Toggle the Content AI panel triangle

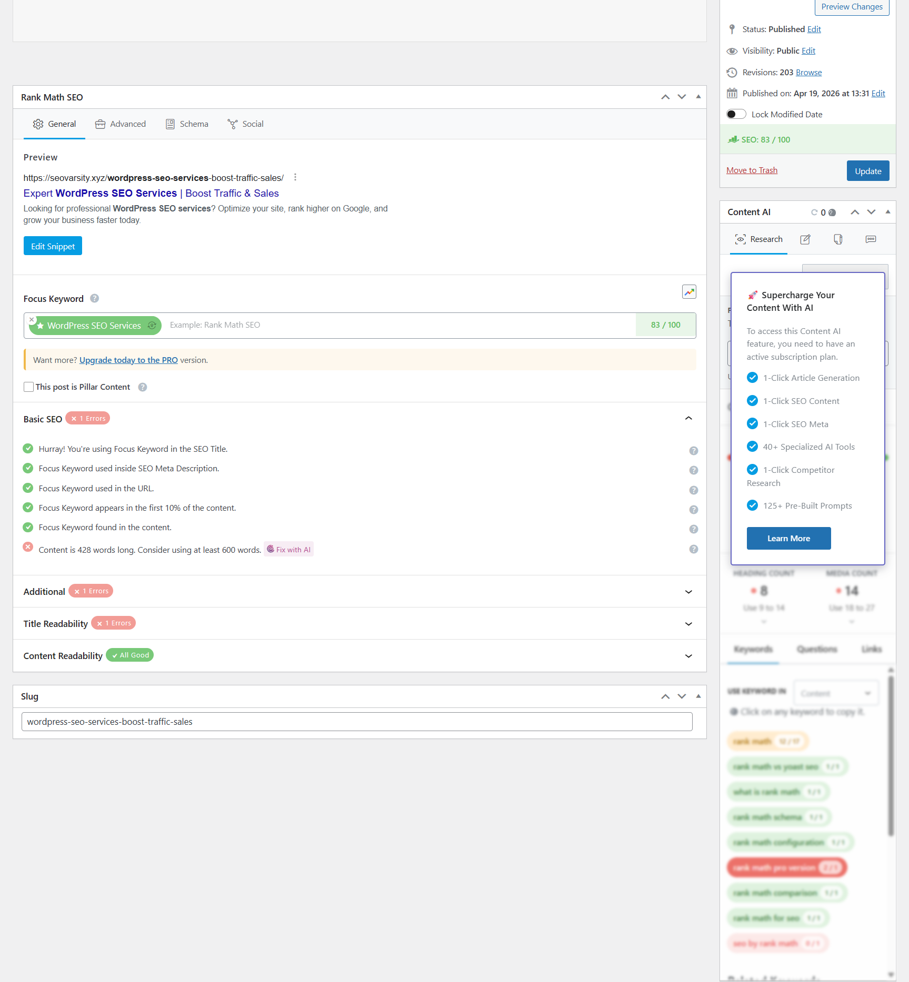(888, 212)
